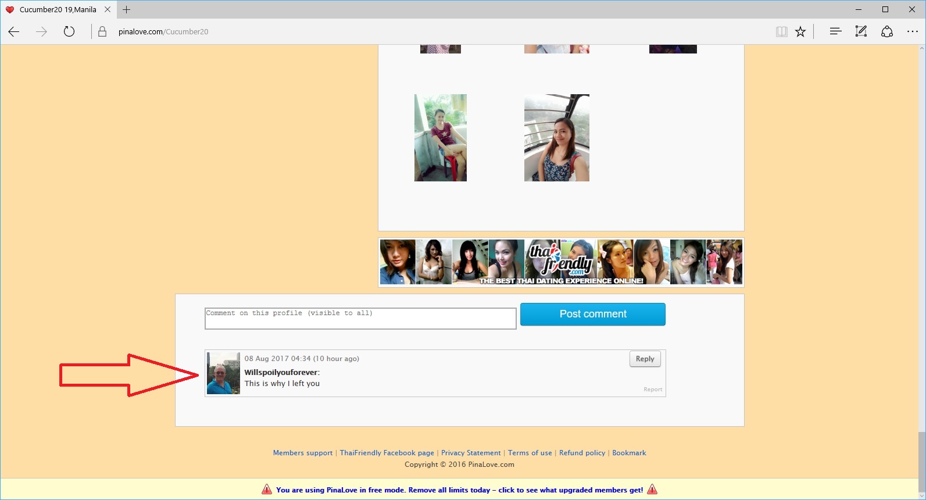Click the ThaiFriendly banner advertisement
926x500 pixels.
tap(561, 262)
